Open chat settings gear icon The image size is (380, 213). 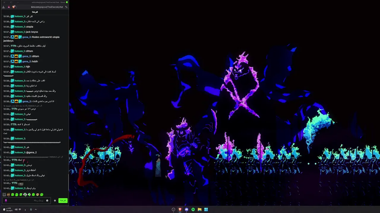click(55, 201)
